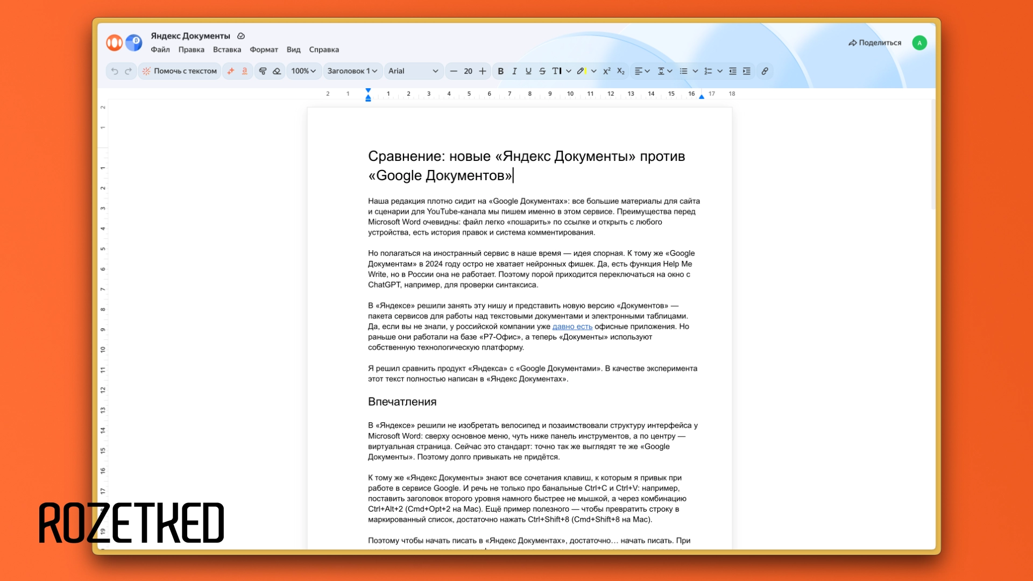Open the Arial font dropdown

pos(413,71)
